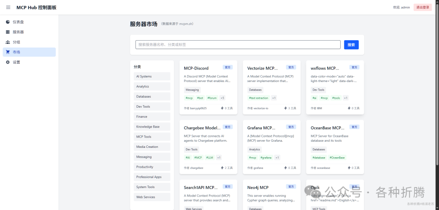Focus the server search input field
The height and width of the screenshot is (210, 439).
coord(238,45)
